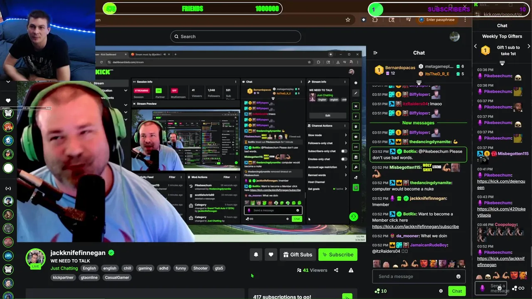Collapse the main chat panel with the arrow icon

(375, 53)
